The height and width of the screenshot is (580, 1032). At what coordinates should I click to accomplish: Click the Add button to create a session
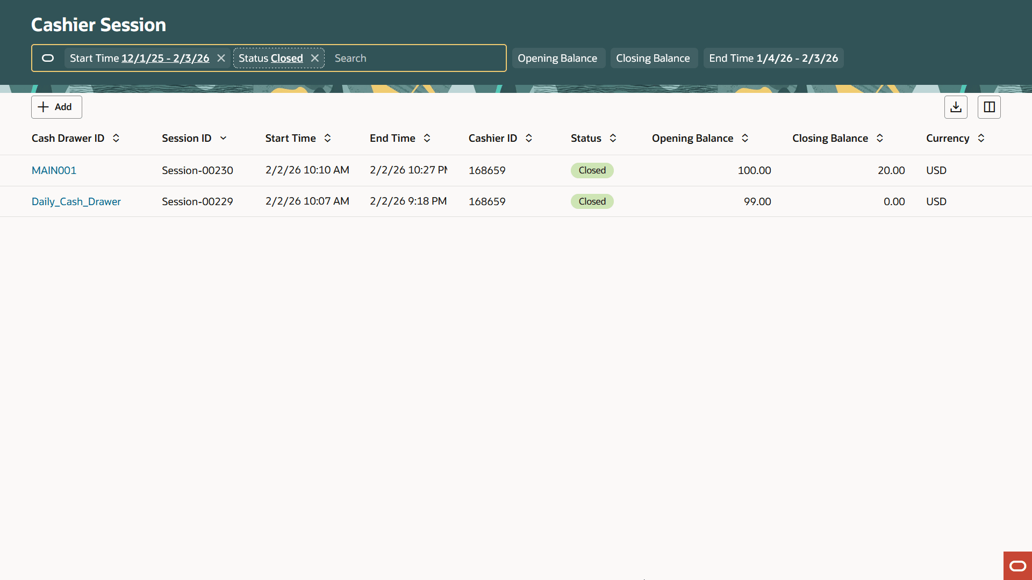(56, 107)
